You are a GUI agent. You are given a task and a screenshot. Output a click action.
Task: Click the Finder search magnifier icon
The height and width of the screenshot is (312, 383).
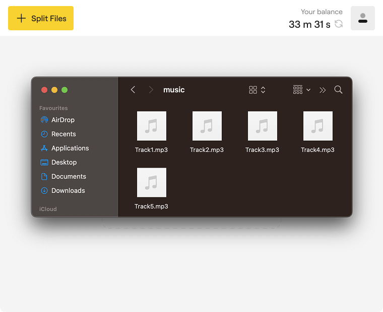[338, 90]
